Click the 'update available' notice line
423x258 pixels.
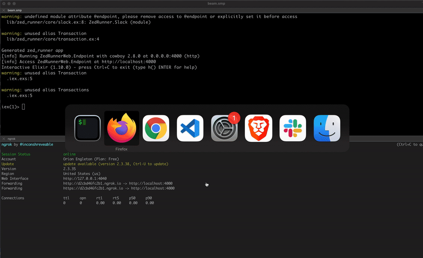pos(116,164)
